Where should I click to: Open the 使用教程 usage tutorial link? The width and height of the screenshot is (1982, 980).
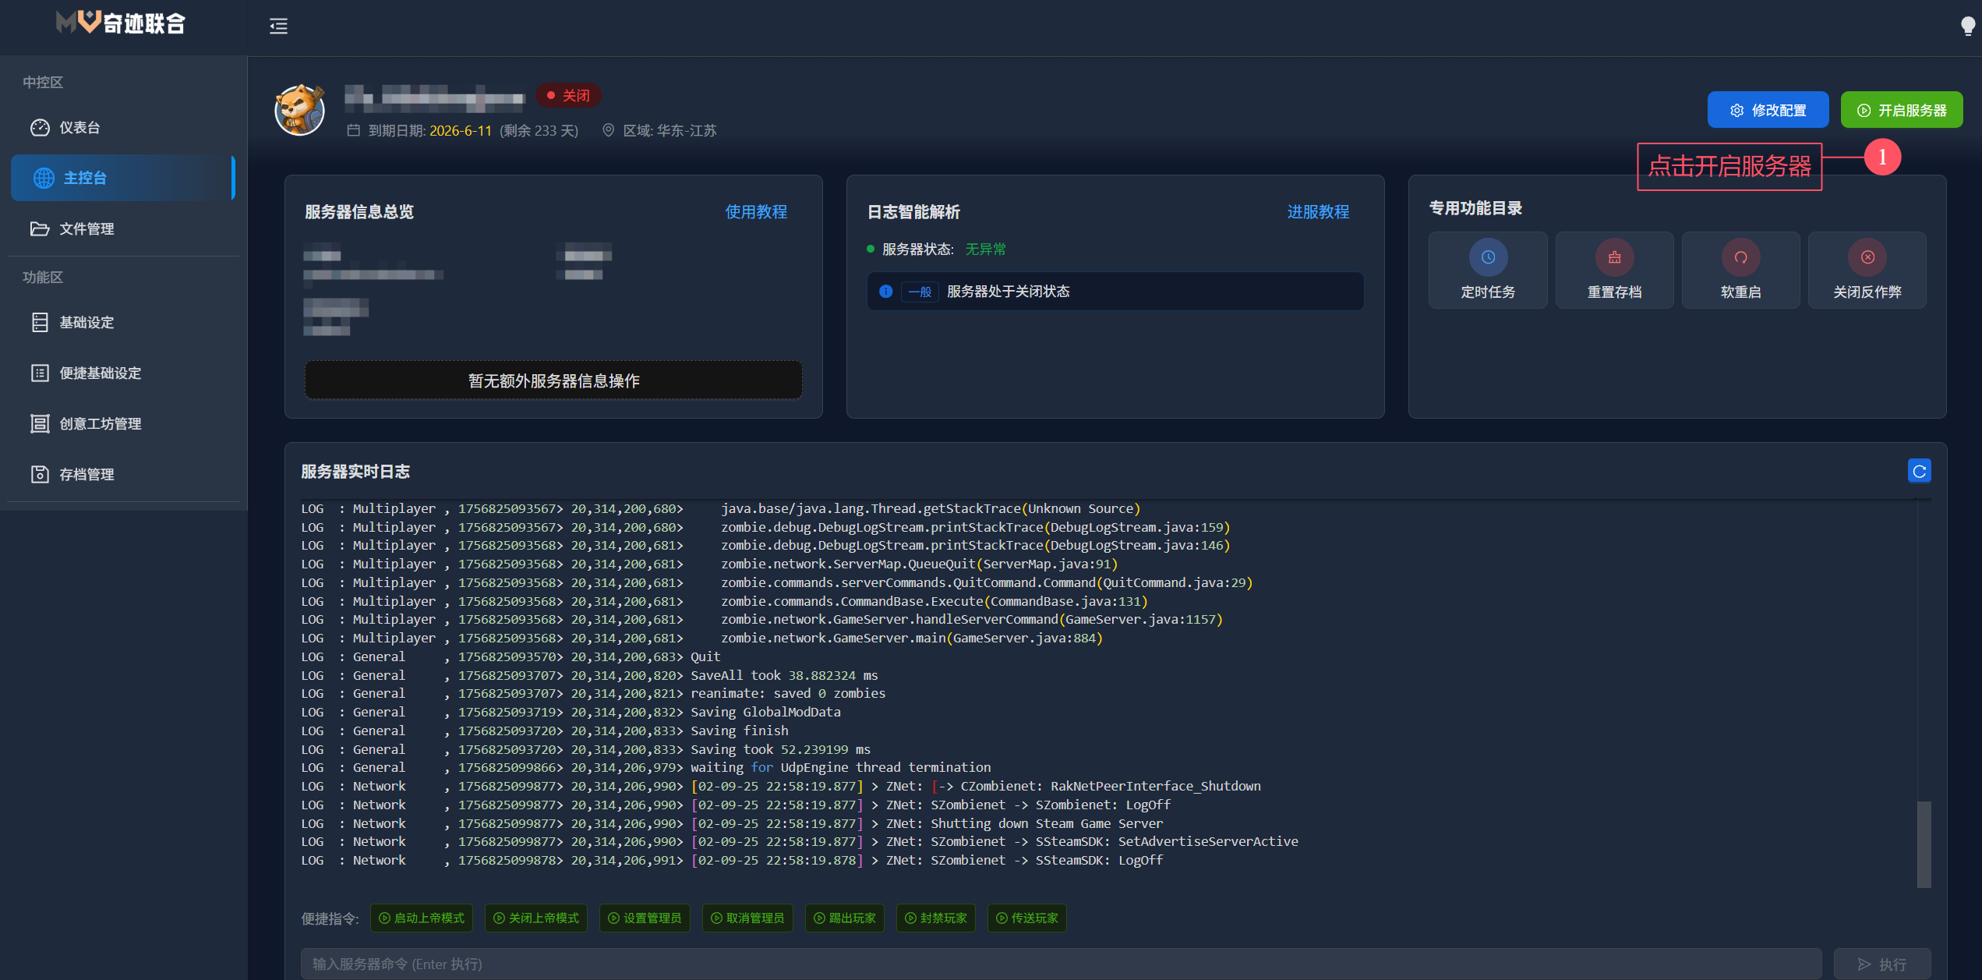point(755,212)
